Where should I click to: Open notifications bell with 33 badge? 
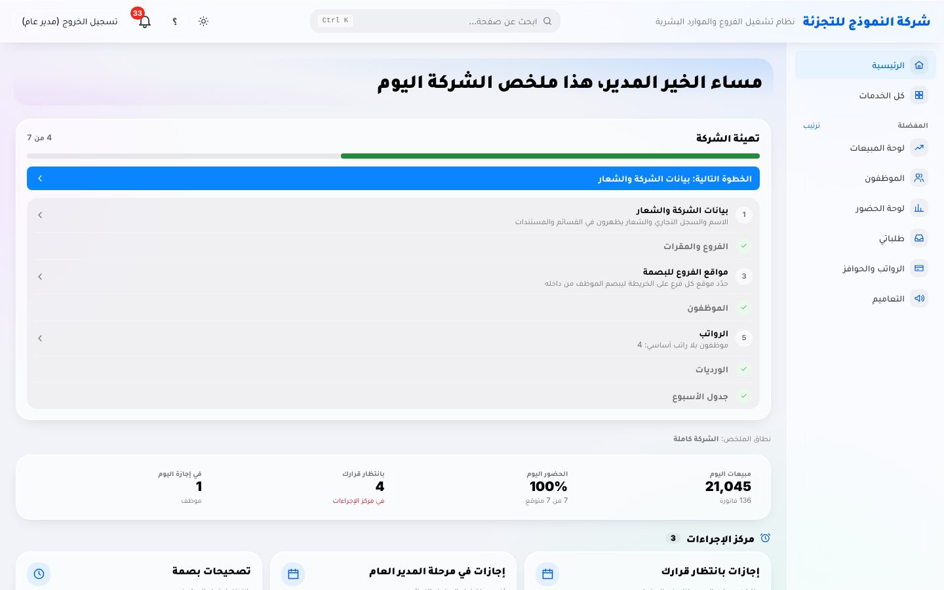click(144, 21)
